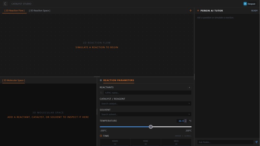Click the Add a reactant, catalyst, or solvent text

pos(48,117)
